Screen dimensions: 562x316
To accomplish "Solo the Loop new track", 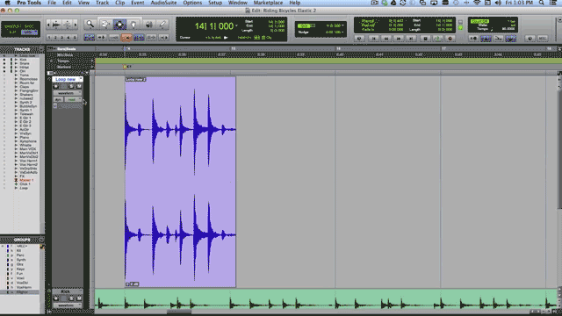I will [x=71, y=86].
